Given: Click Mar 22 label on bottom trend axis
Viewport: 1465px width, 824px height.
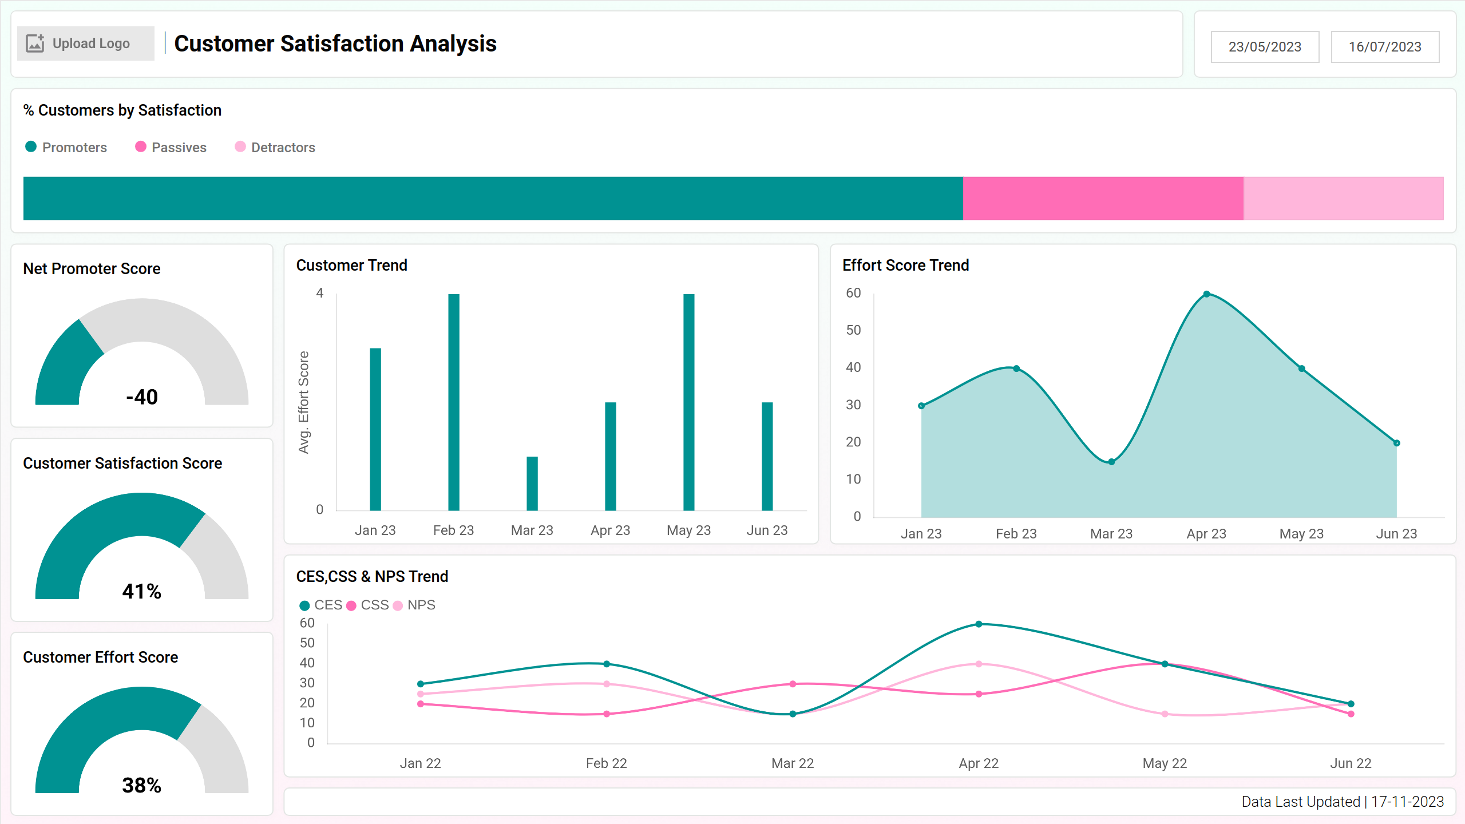Looking at the screenshot, I should click(793, 763).
